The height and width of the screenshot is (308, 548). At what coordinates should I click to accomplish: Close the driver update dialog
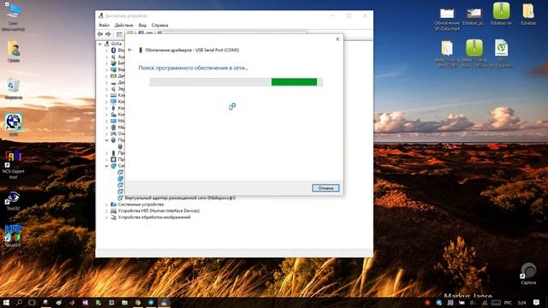[x=337, y=38]
